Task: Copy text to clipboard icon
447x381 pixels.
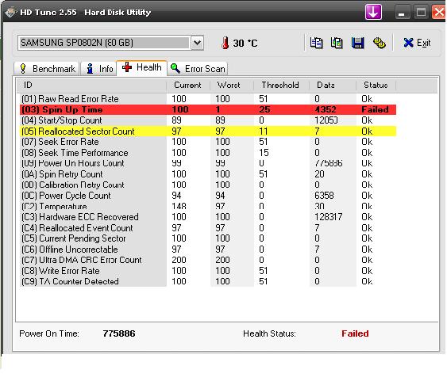Action: click(316, 44)
